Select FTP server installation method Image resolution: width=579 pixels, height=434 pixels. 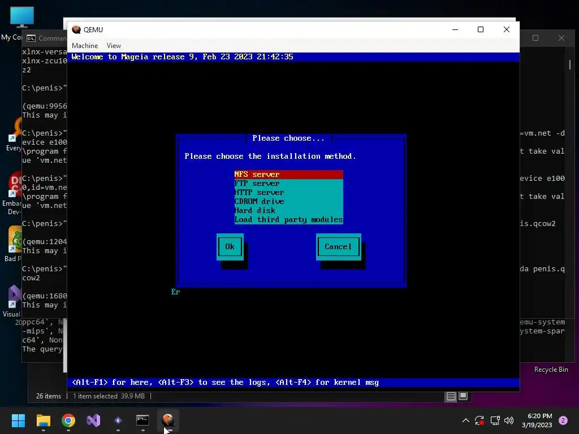click(x=289, y=184)
